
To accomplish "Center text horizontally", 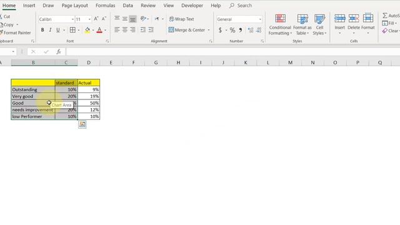I will point(125,30).
